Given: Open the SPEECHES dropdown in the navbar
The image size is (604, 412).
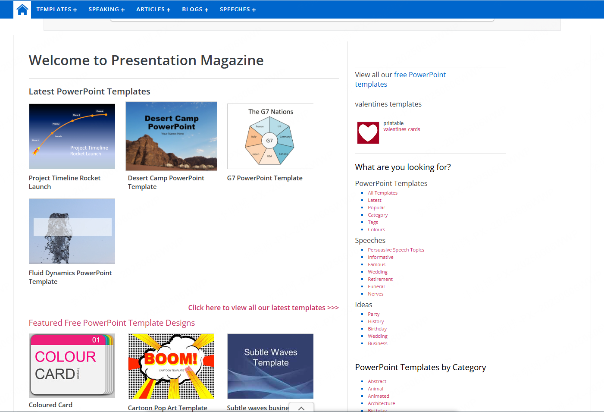Looking at the screenshot, I should (238, 9).
